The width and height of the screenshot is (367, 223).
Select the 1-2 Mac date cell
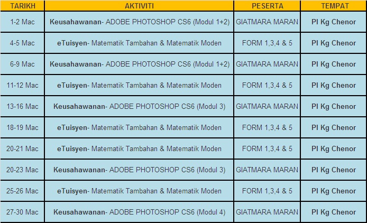22,22
